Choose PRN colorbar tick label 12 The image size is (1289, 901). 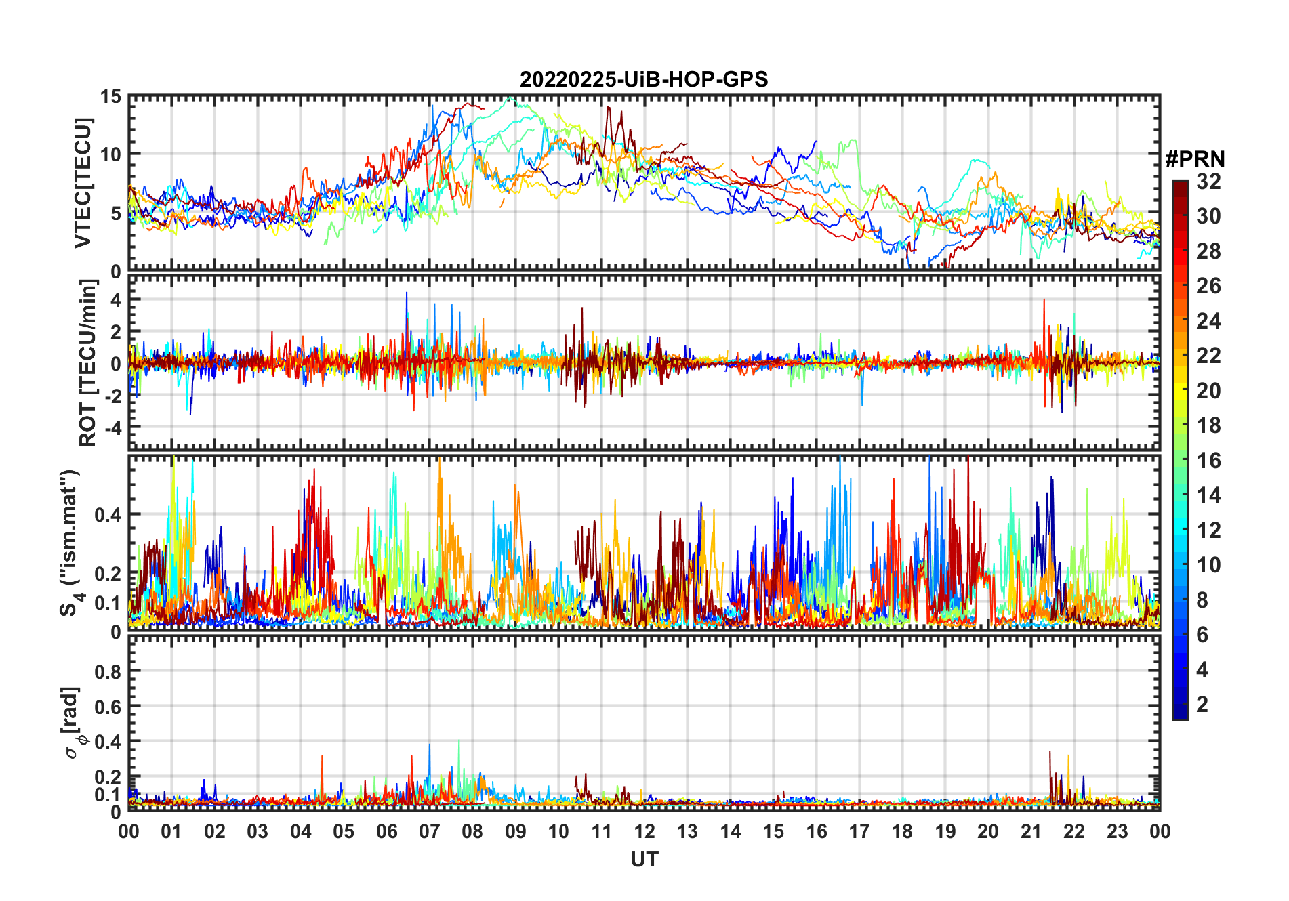(x=1208, y=530)
